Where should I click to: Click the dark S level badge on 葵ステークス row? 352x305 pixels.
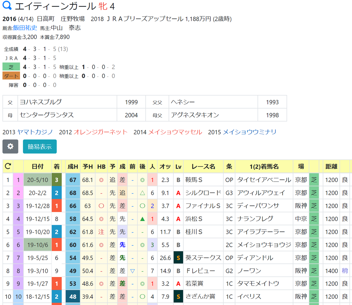[x=178, y=258]
